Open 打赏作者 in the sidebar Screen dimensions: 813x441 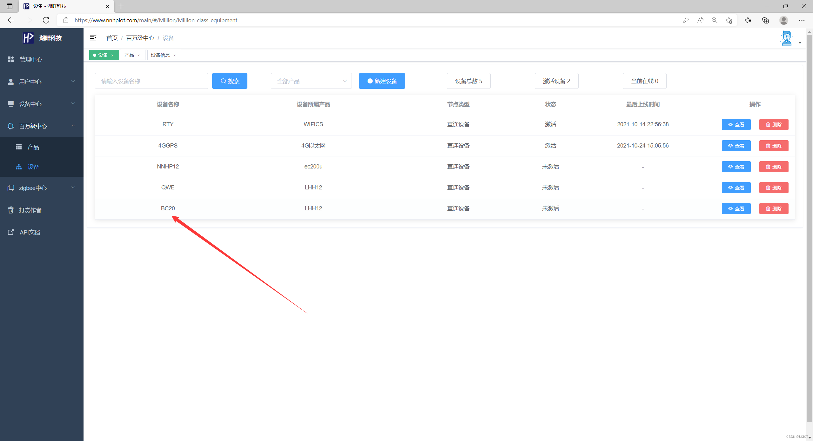pos(30,210)
